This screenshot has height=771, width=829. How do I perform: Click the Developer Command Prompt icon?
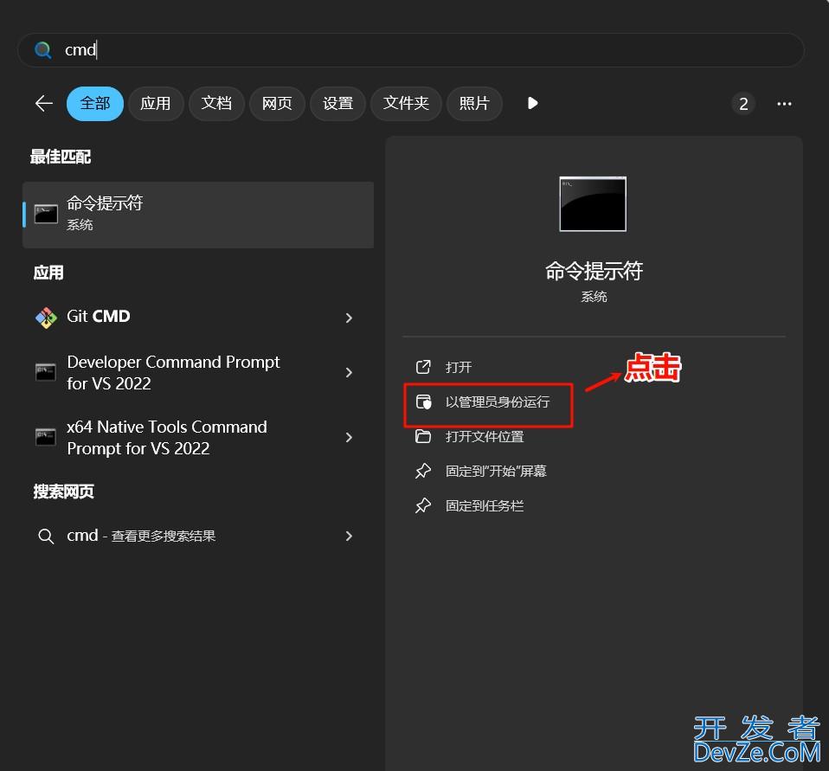pyautogui.click(x=46, y=372)
